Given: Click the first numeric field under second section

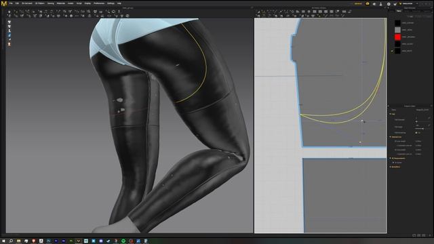Looking at the screenshot, I should 418,142.
